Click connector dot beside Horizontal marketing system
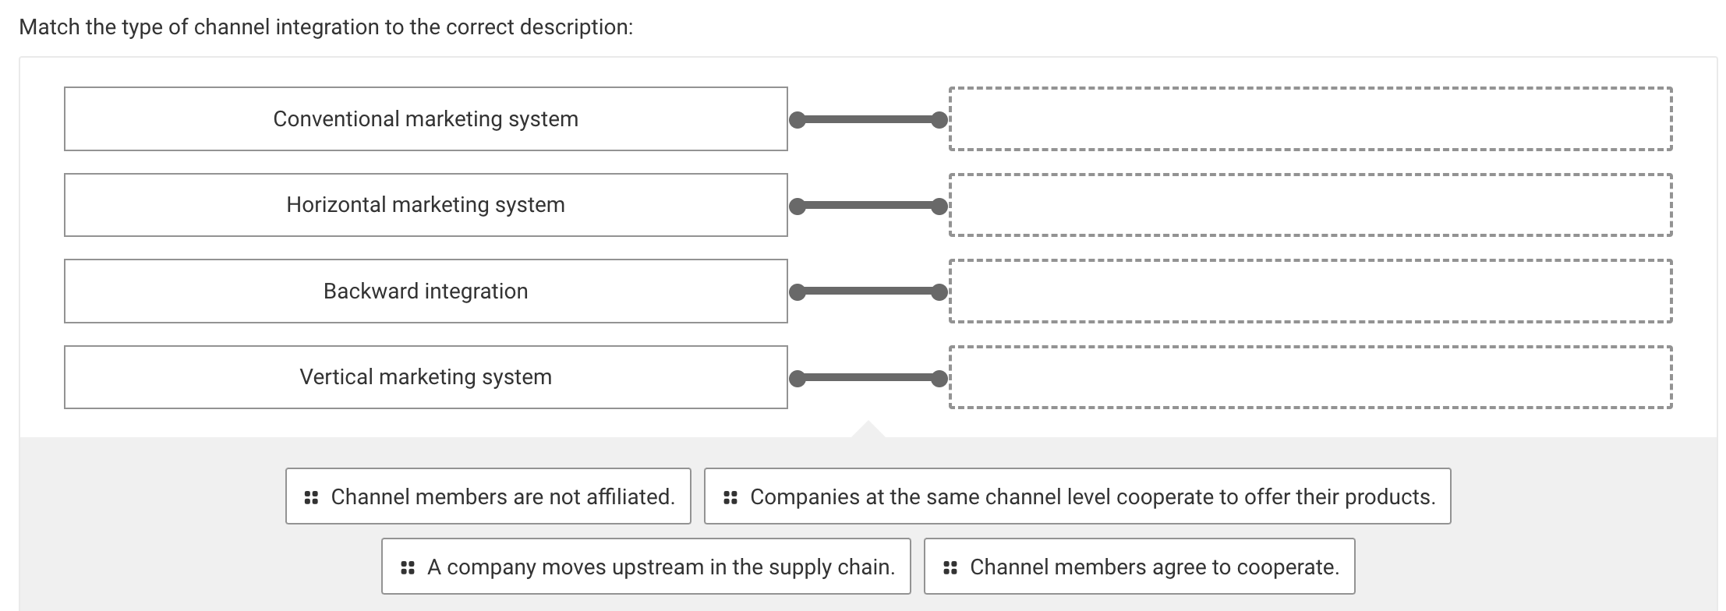Viewport: 1726px width, 611px height. [798, 205]
